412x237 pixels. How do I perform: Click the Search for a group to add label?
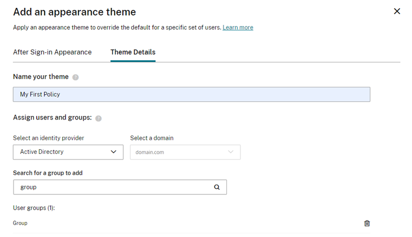[x=47, y=173]
